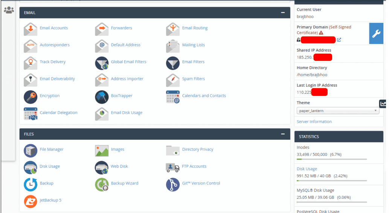
Task: Open the File Manager link text
Action: [x=52, y=149]
